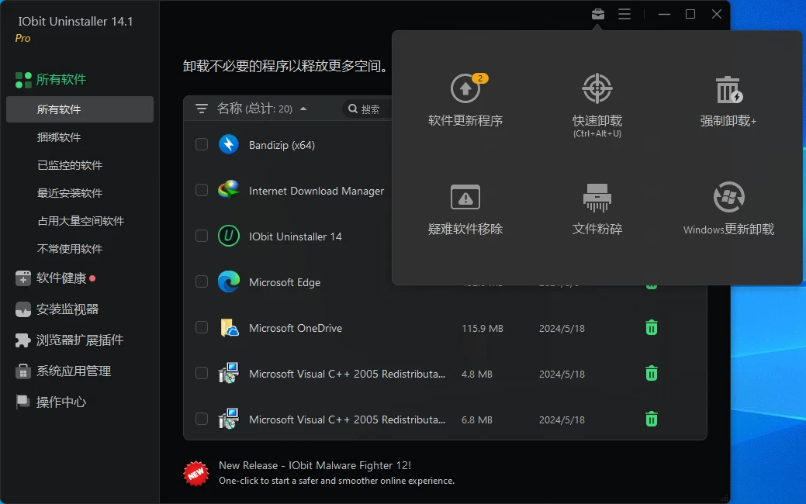Check the IObit Uninstaller 14 checkbox
The width and height of the screenshot is (806, 504).
tap(202, 236)
